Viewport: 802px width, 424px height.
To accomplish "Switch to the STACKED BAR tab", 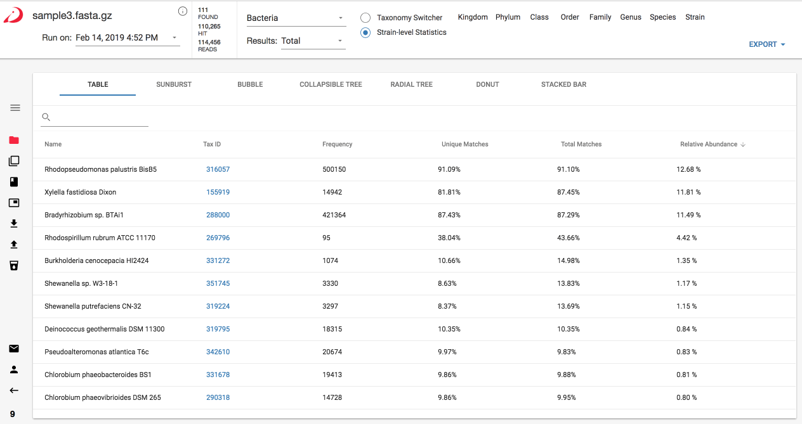I will [563, 84].
